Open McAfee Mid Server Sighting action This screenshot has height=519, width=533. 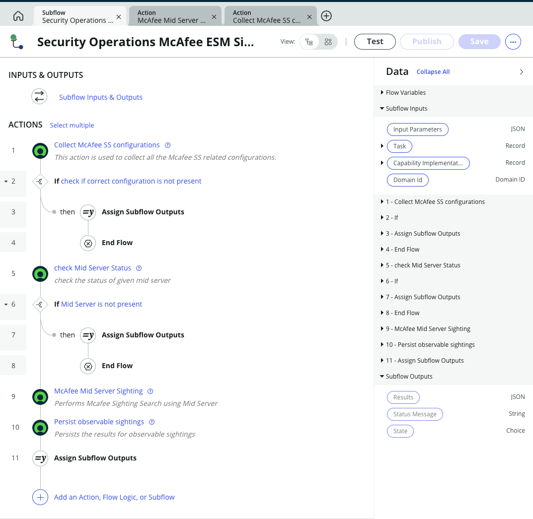tap(98, 391)
